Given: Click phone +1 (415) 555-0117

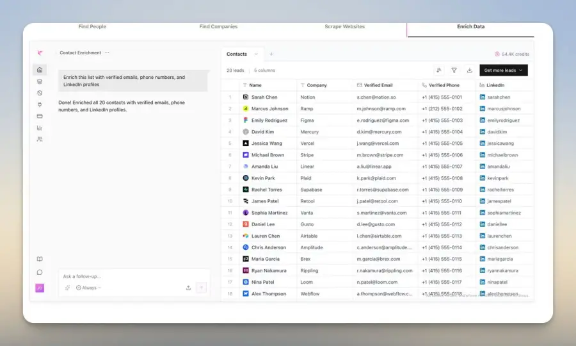Looking at the screenshot, I should 442,282.
